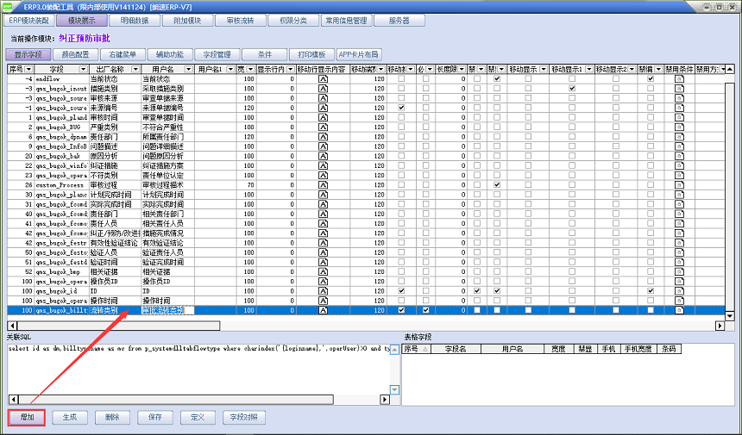Click the 'A' content icon in the custom_Process row

pos(323,185)
